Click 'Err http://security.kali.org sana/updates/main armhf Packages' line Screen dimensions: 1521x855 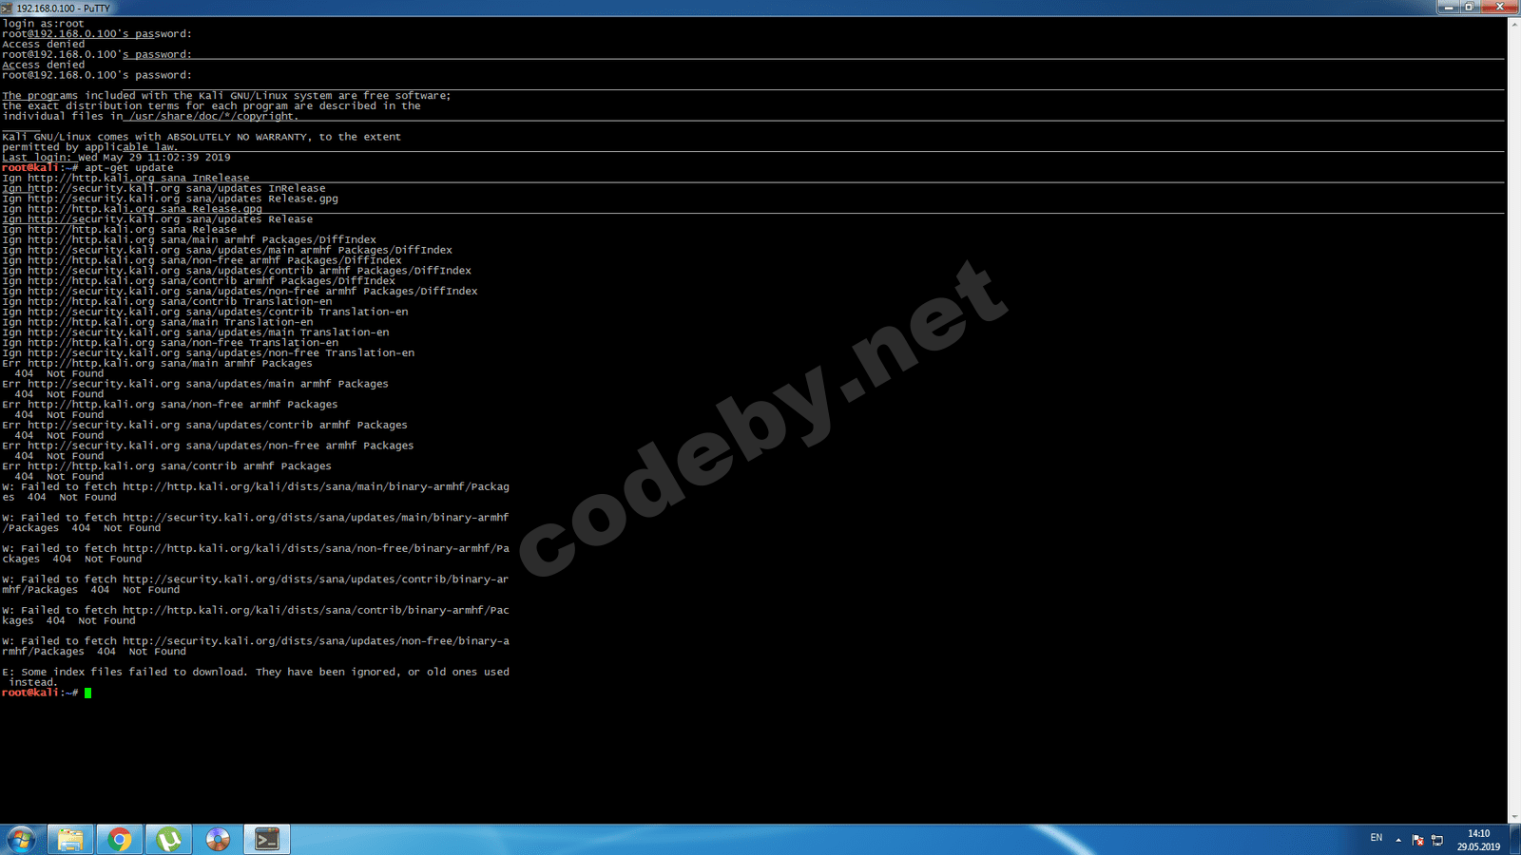point(195,384)
